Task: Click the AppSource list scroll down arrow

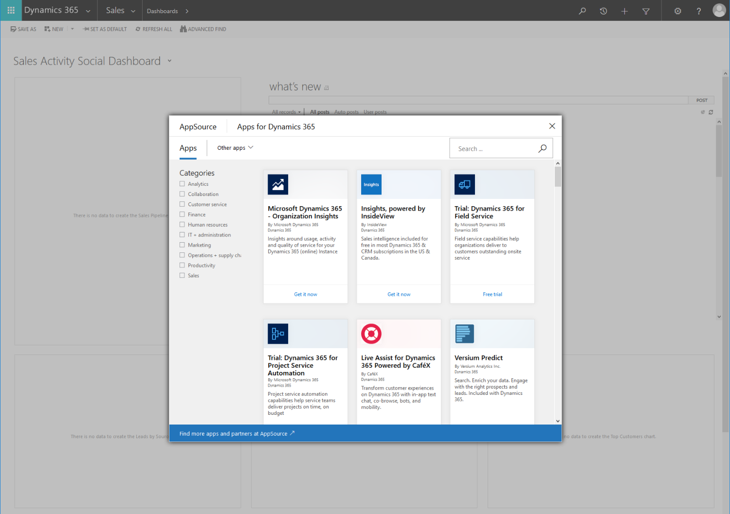Action: pyautogui.click(x=558, y=421)
